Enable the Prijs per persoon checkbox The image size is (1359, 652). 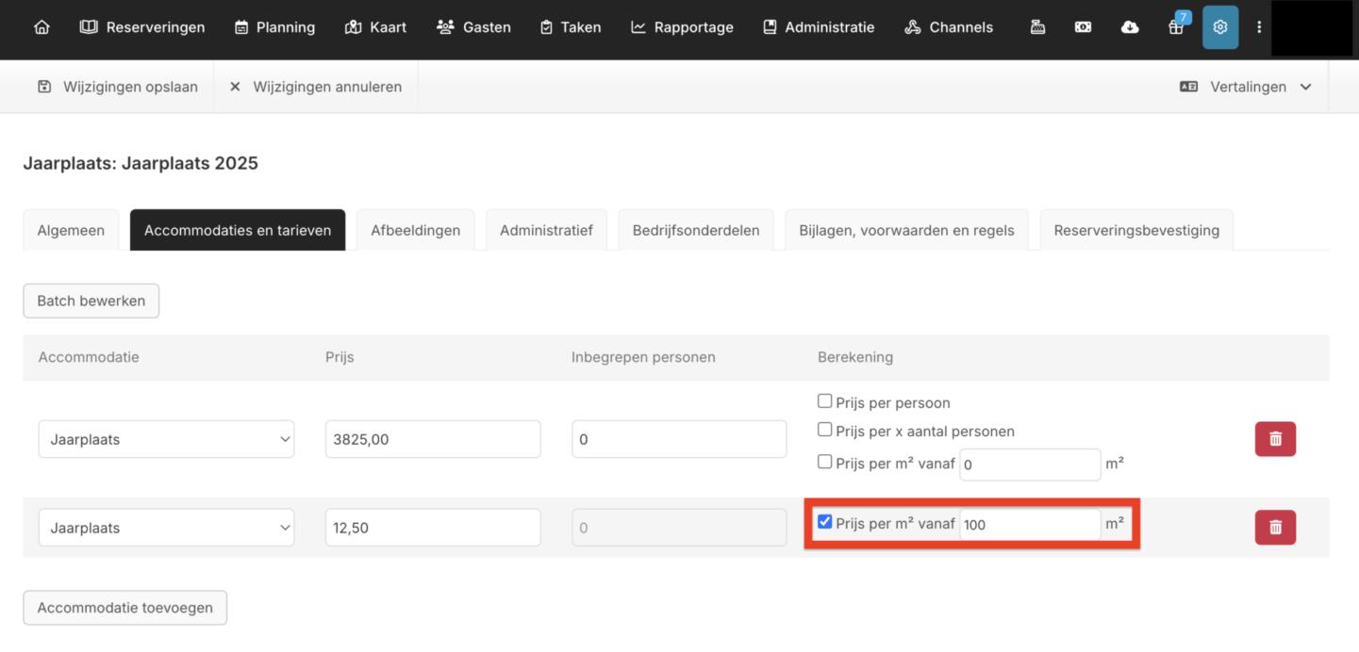[825, 401]
